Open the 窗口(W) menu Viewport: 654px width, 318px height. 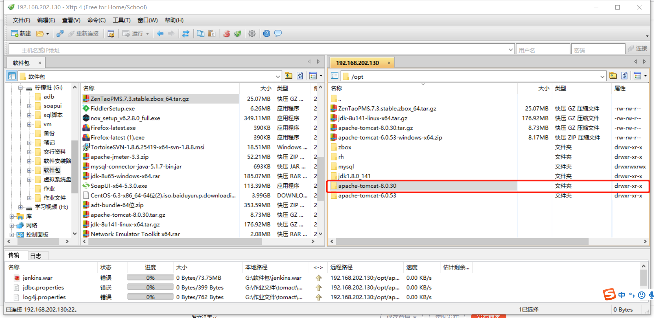[147, 20]
